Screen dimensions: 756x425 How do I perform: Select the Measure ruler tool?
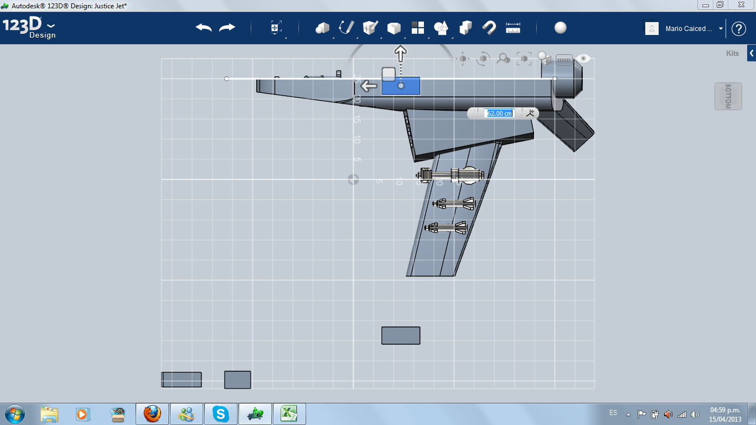point(513,28)
